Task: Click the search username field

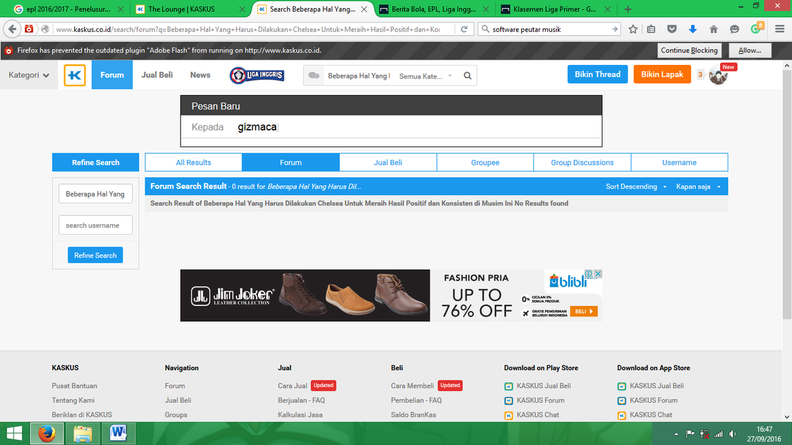Action: [95, 225]
